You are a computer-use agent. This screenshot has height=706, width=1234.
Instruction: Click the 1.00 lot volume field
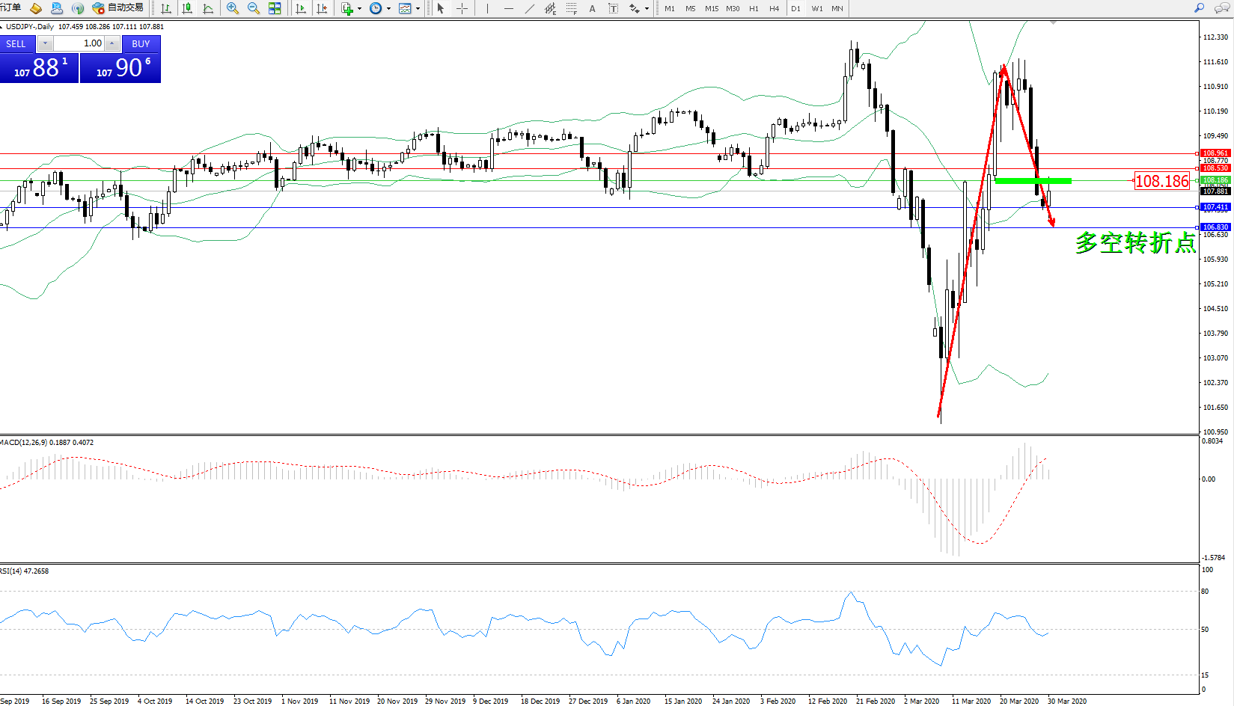click(x=79, y=43)
